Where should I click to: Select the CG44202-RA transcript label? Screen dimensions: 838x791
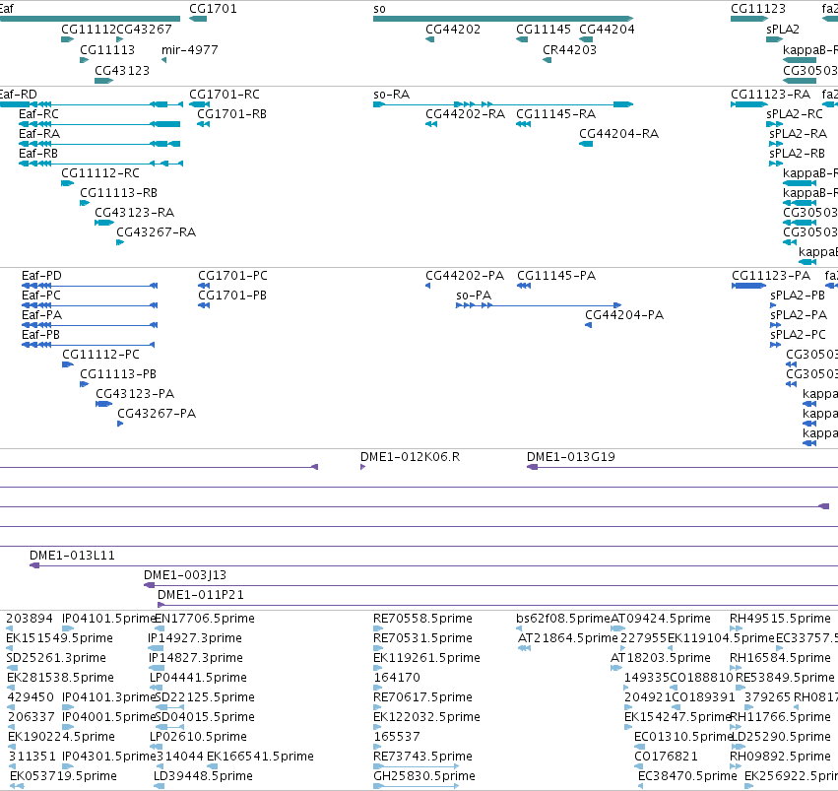(465, 114)
